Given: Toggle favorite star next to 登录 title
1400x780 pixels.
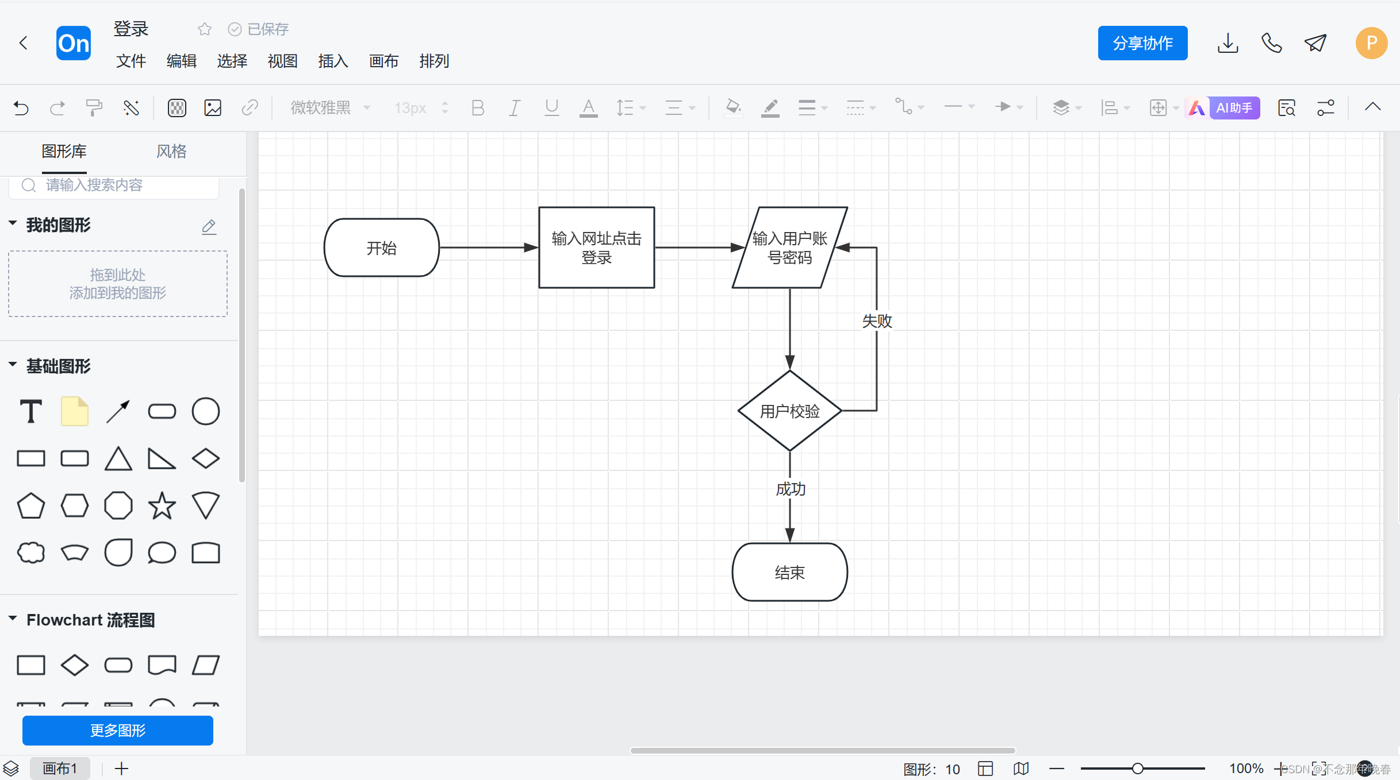Looking at the screenshot, I should click(x=205, y=29).
